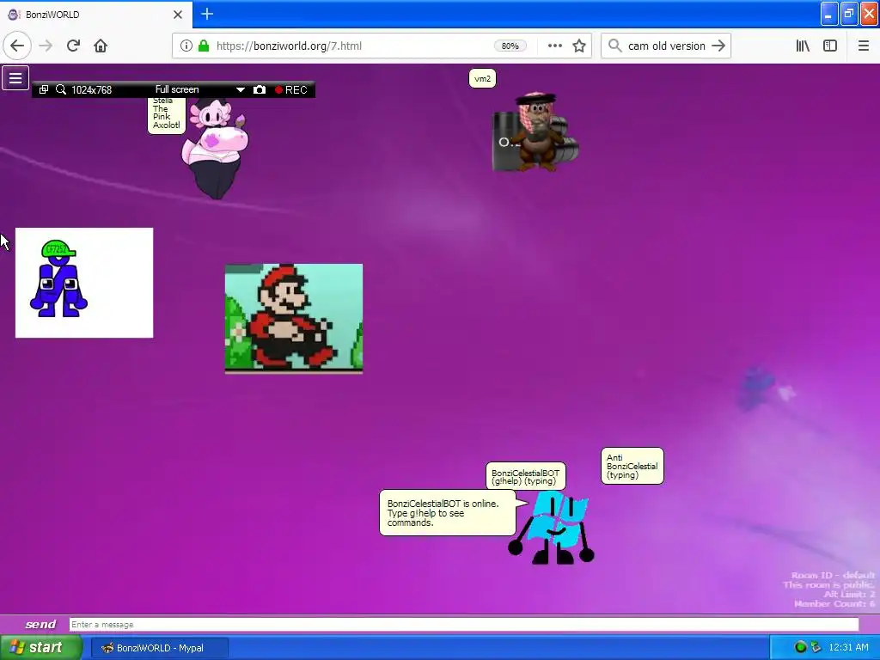Click the green circle system tray icon
The height and width of the screenshot is (660, 880).
tap(800, 647)
